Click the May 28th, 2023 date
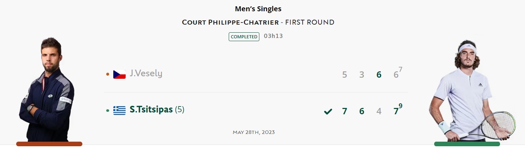525x148 pixels. (254, 132)
